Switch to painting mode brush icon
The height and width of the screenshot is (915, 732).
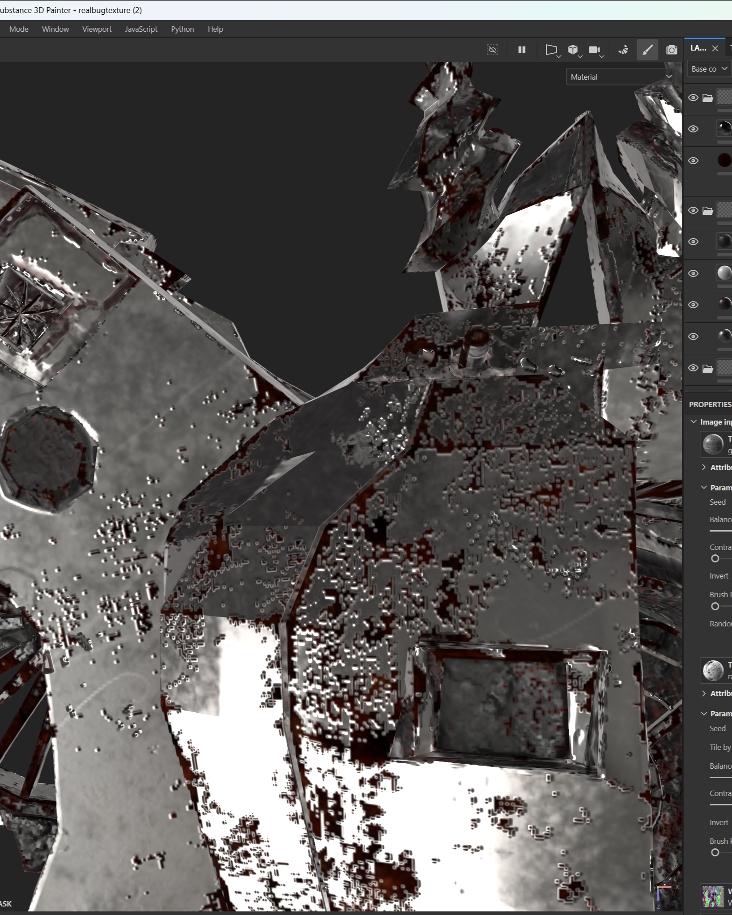click(x=647, y=50)
